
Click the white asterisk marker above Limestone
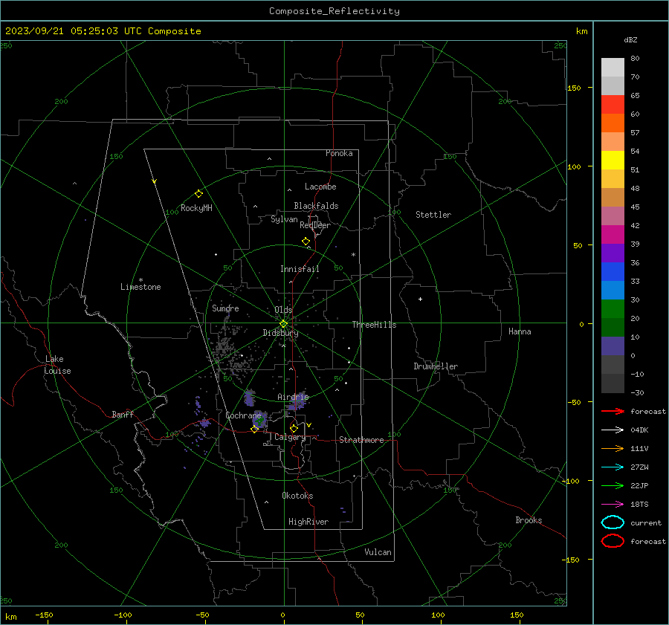(140, 280)
